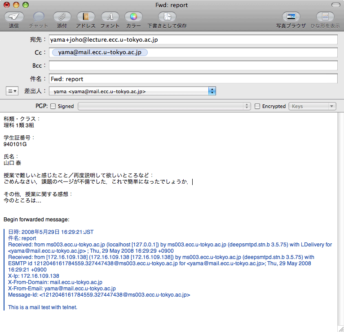The height and width of the screenshot is (332, 344).
Task: Save as draft (下書きとして保存) icon
Action: point(167,17)
